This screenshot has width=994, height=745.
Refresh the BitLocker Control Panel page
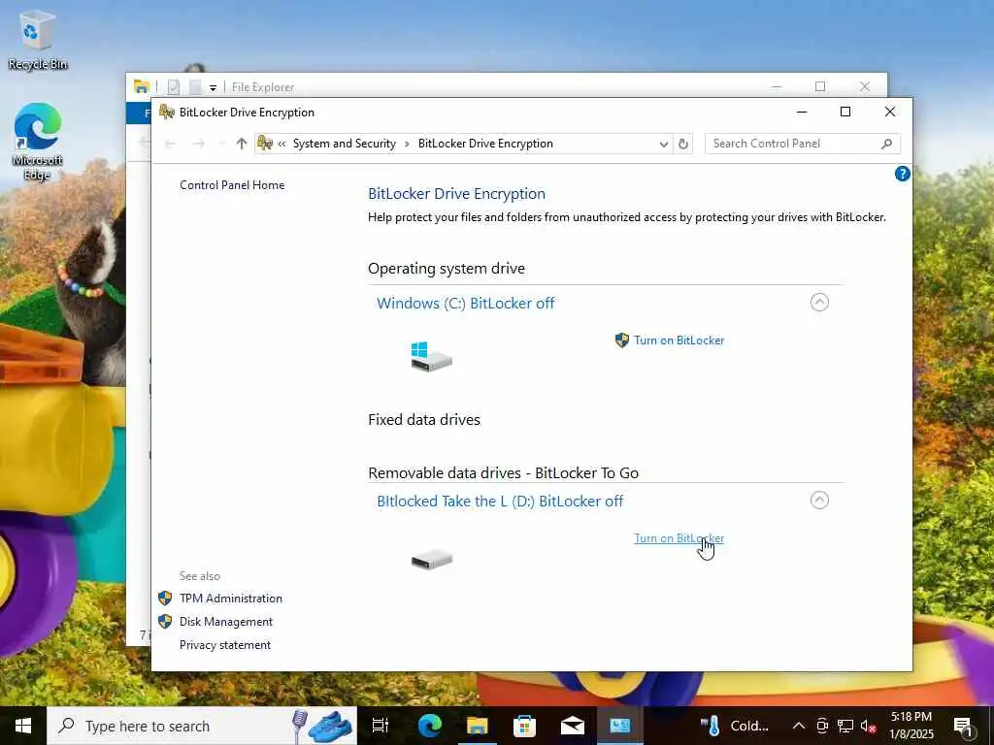[x=683, y=144]
